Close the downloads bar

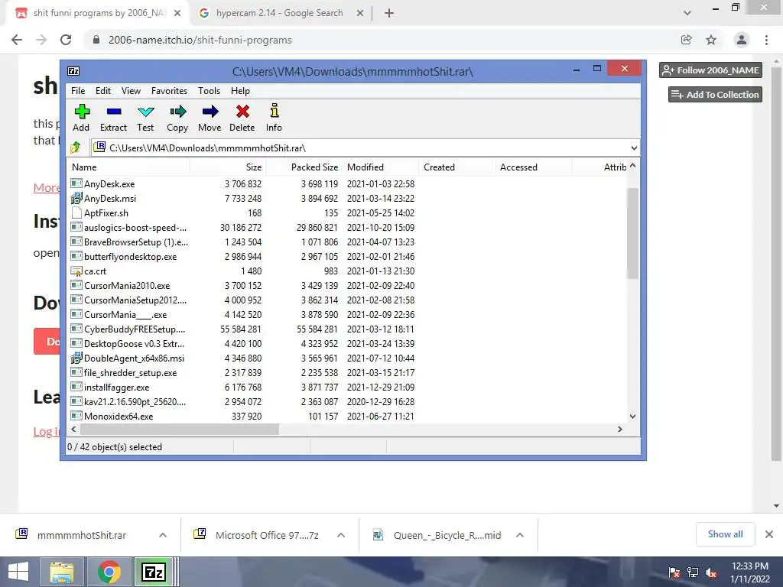(769, 534)
